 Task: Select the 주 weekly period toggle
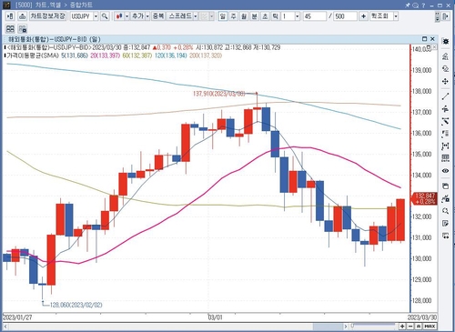click(x=233, y=16)
